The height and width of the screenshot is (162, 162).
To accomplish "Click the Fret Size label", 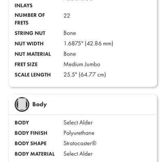I will 26,64.
